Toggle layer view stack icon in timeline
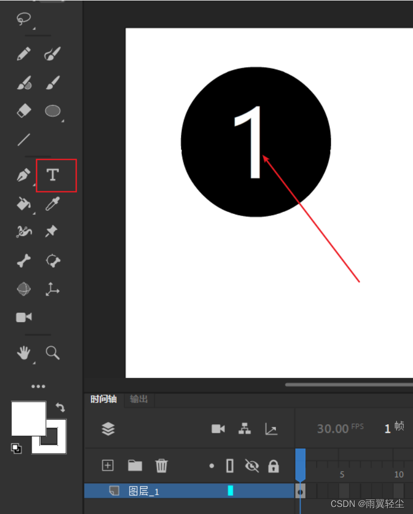The height and width of the screenshot is (514, 413). 108,429
